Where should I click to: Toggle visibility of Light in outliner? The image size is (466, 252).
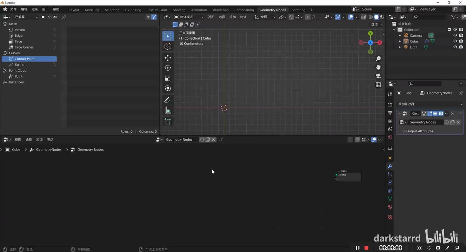point(455,47)
